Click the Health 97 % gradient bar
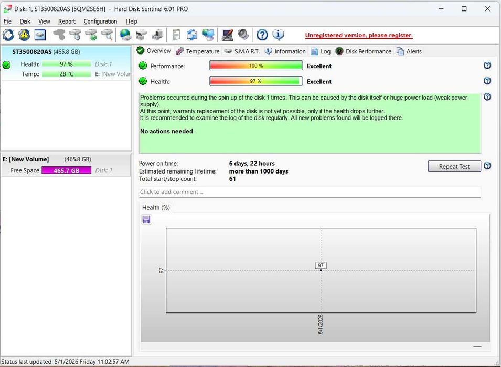Screen dimensions: 501x367 pos(256,81)
